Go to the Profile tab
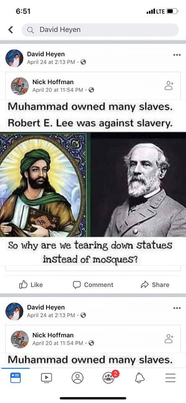Viewport: 186px width, 403px height. (78, 378)
